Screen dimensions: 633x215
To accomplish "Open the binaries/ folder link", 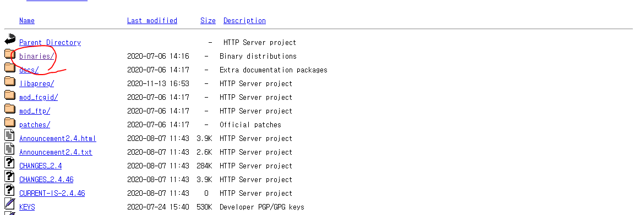I will [x=37, y=56].
